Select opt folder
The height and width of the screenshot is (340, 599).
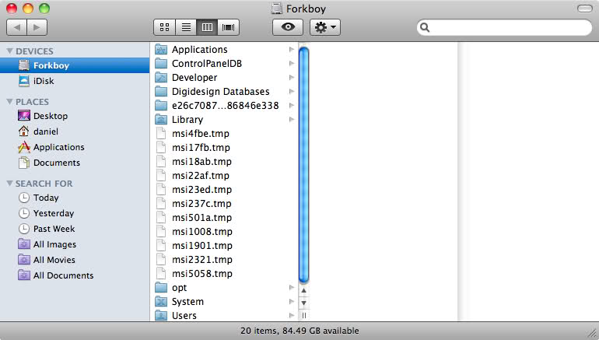tap(225, 288)
